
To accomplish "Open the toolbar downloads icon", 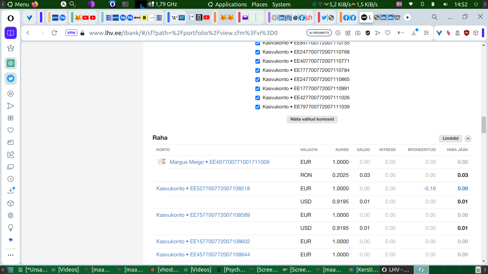I will tap(414, 33).
